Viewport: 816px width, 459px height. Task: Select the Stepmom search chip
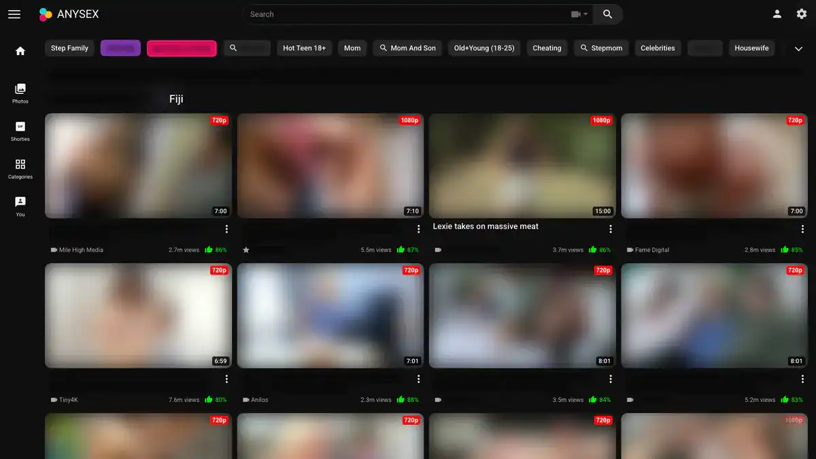pos(601,48)
